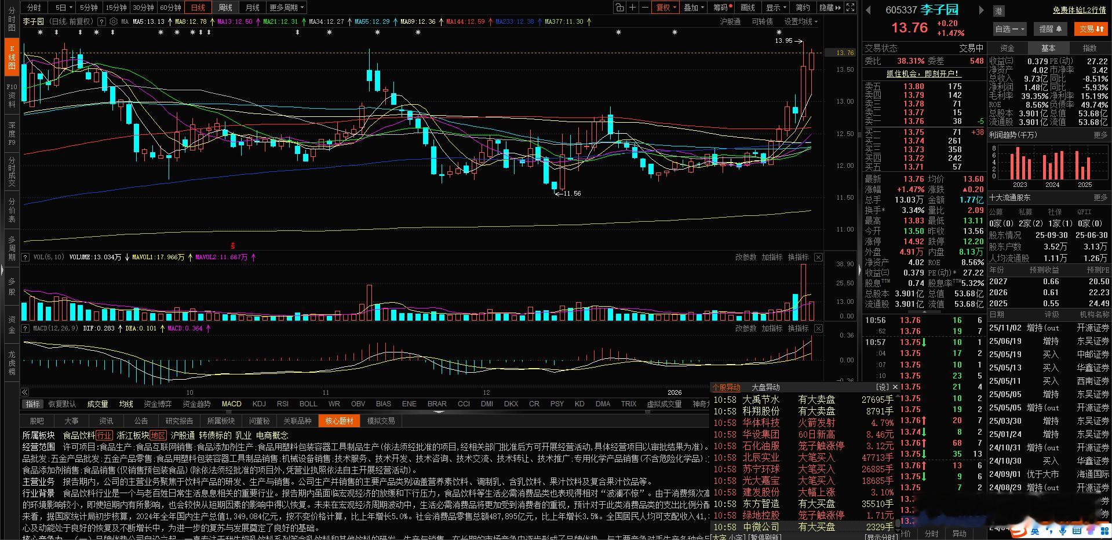This screenshot has width=1112, height=540.
Task: Open 分价表 in left sidebar
Action: pyautogui.click(x=12, y=210)
